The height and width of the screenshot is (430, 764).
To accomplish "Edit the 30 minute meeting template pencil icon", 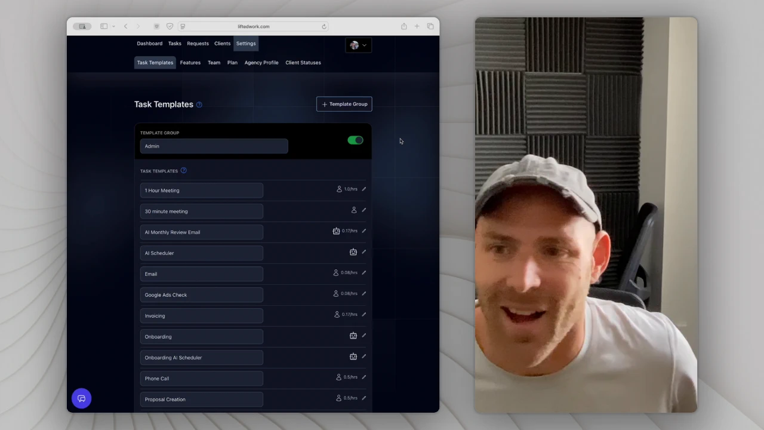I will [364, 210].
